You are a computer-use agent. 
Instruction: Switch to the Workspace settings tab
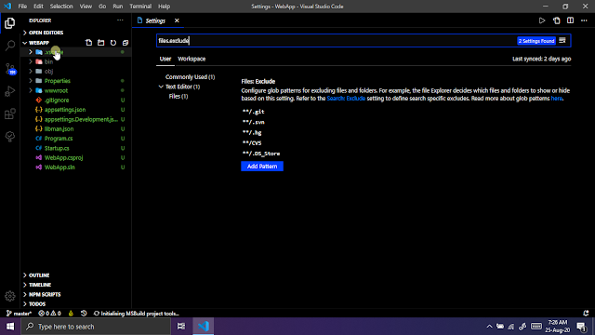click(192, 59)
